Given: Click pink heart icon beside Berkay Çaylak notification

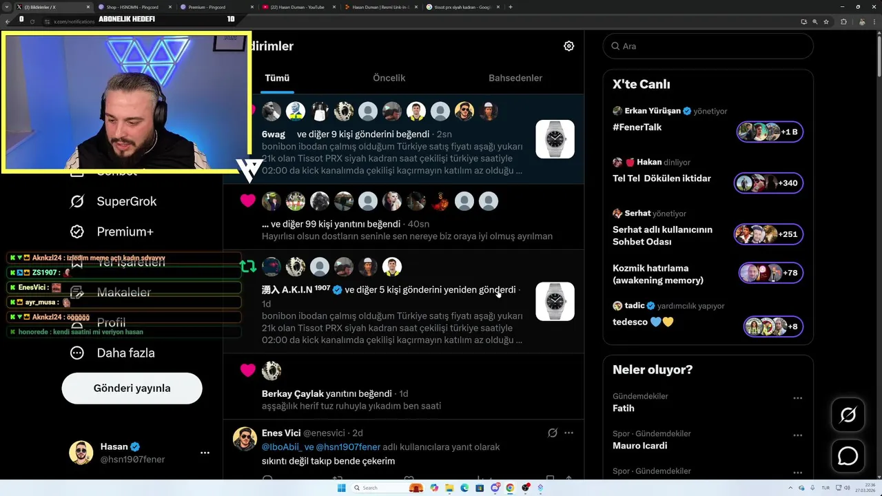Looking at the screenshot, I should [248, 371].
